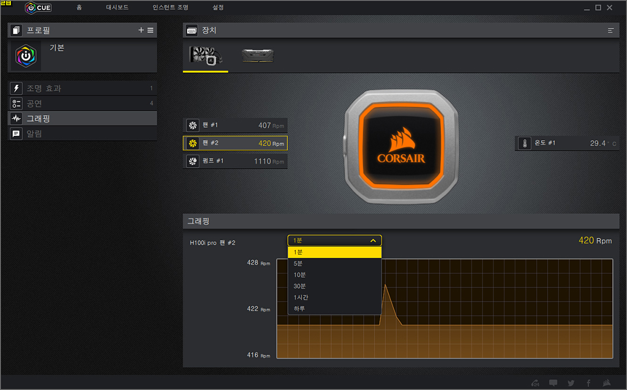Click the 장치 device panel header icon
This screenshot has height=390, width=627.
tap(192, 30)
